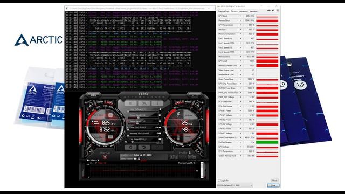Open PerfCap Reason dropdown arrow
Screen dimensions: 345x194
pos(241,142)
